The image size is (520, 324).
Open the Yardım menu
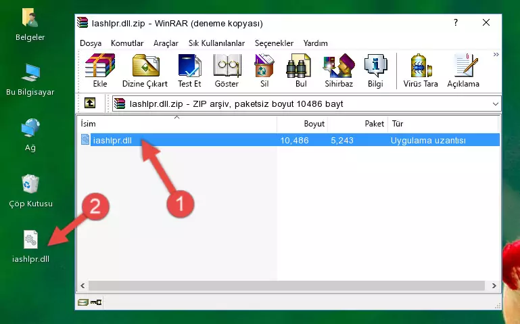(x=315, y=43)
